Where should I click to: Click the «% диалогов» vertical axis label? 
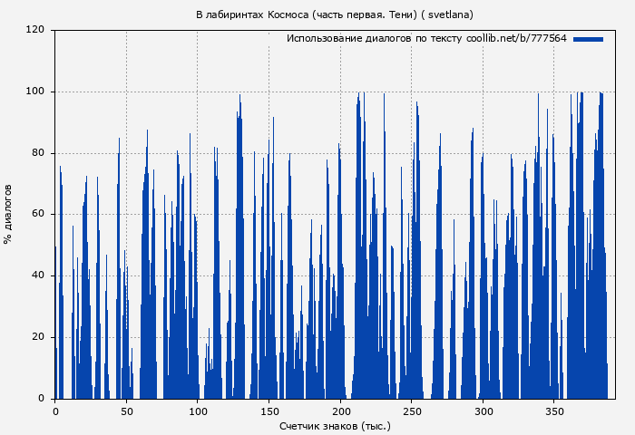pos(8,214)
